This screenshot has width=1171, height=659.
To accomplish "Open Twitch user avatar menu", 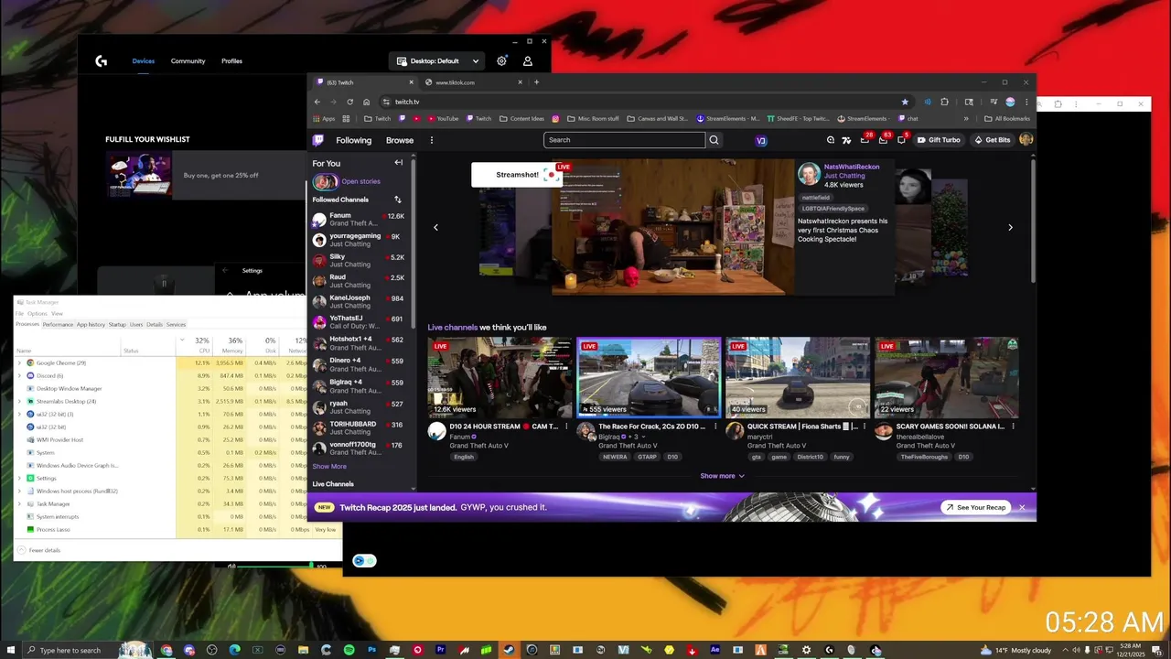I will pyautogui.click(x=1026, y=140).
